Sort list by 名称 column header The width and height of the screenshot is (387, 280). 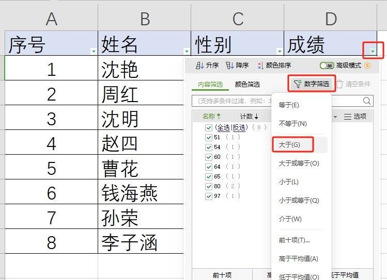211,117
